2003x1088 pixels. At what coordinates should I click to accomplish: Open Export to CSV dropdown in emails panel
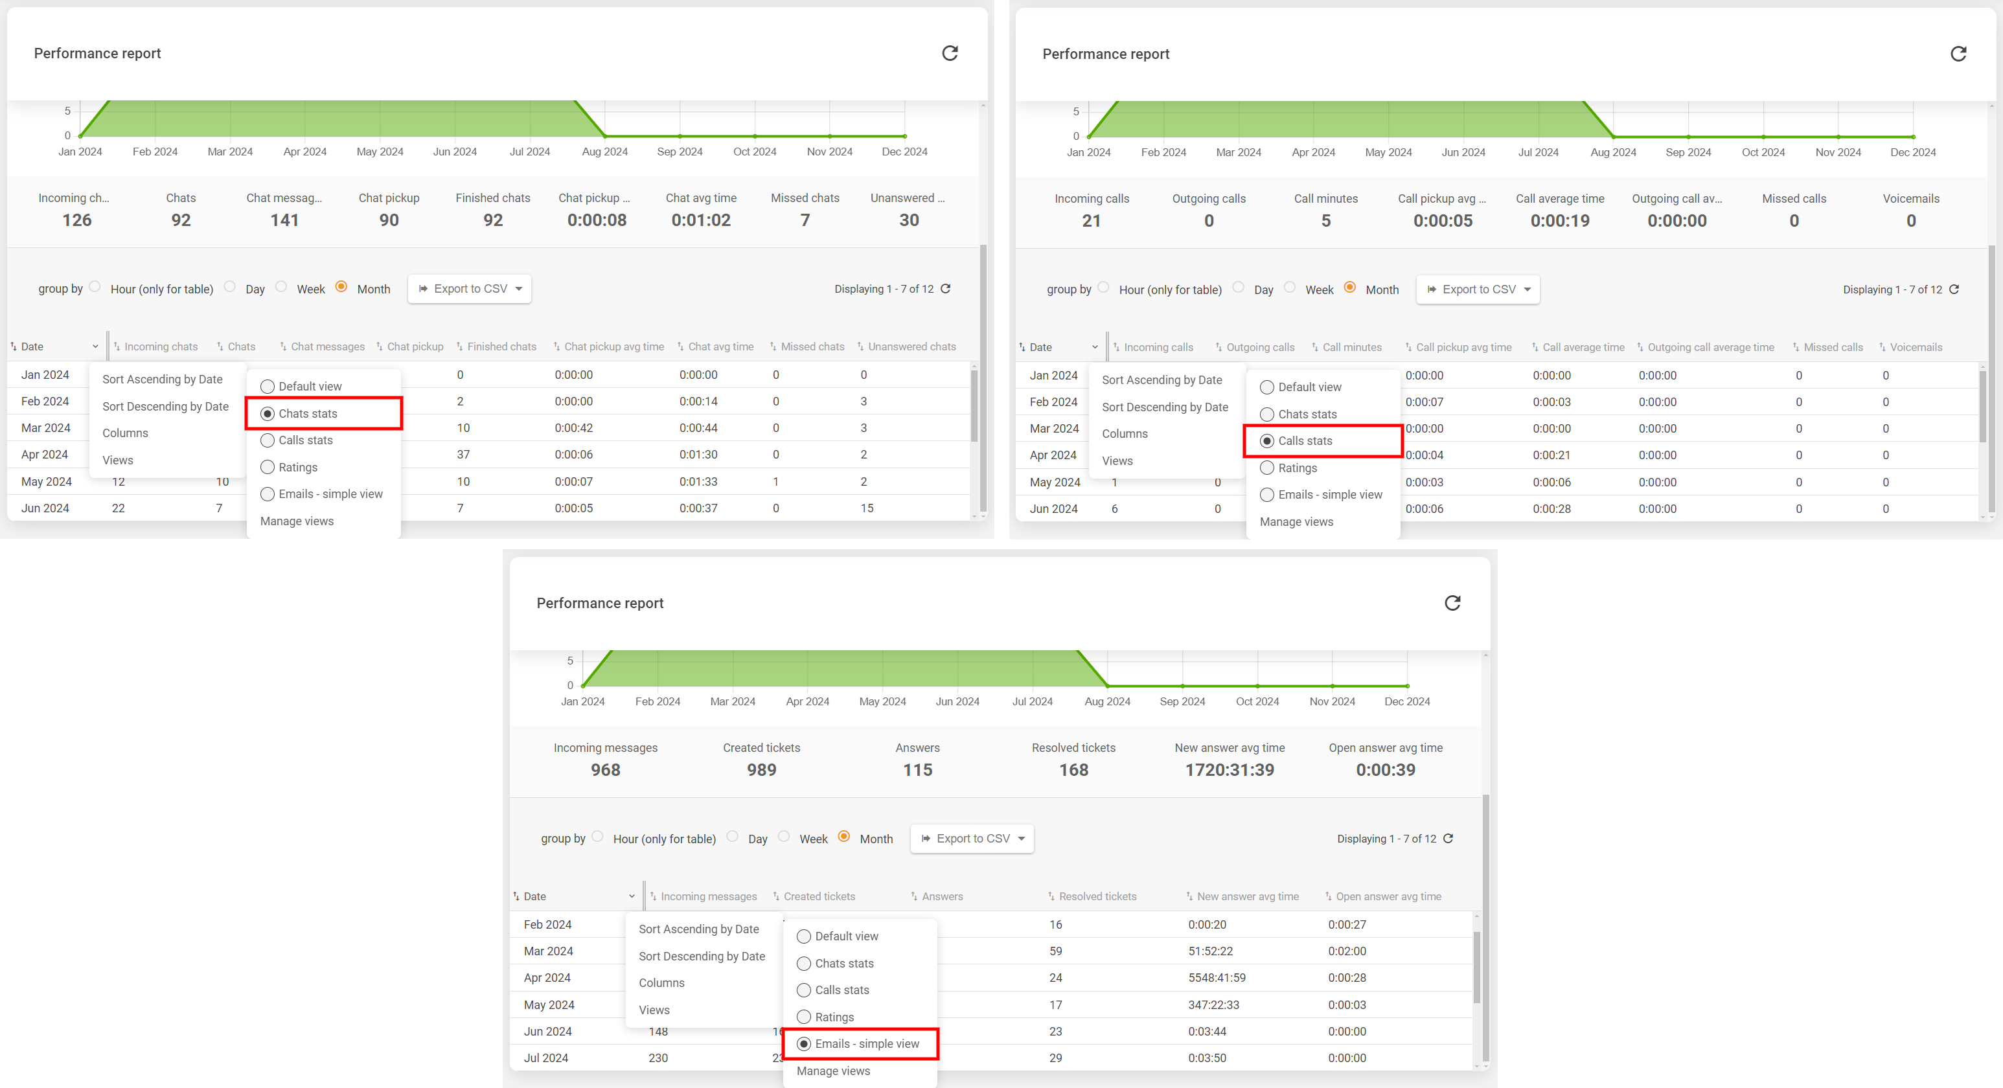pyautogui.click(x=972, y=839)
